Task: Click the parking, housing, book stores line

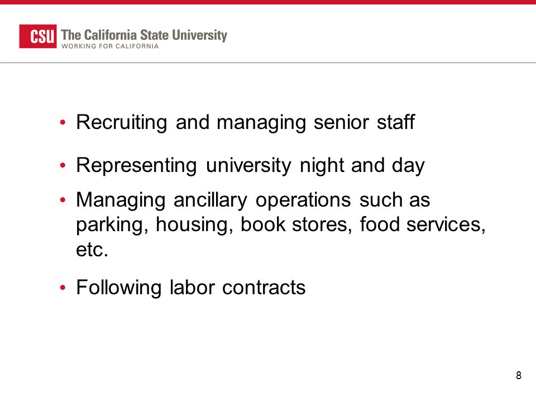Action: click(x=281, y=225)
